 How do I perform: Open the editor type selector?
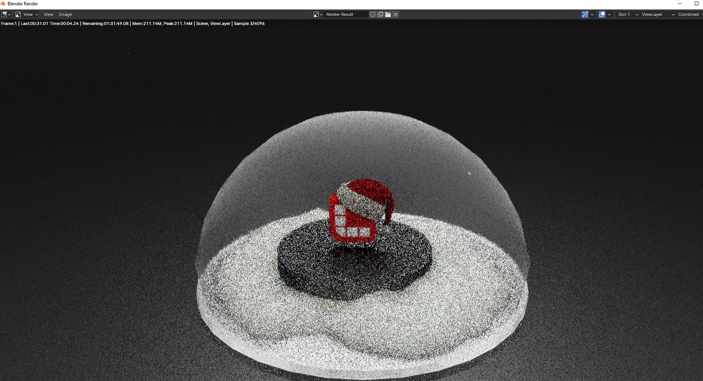pyautogui.click(x=6, y=14)
